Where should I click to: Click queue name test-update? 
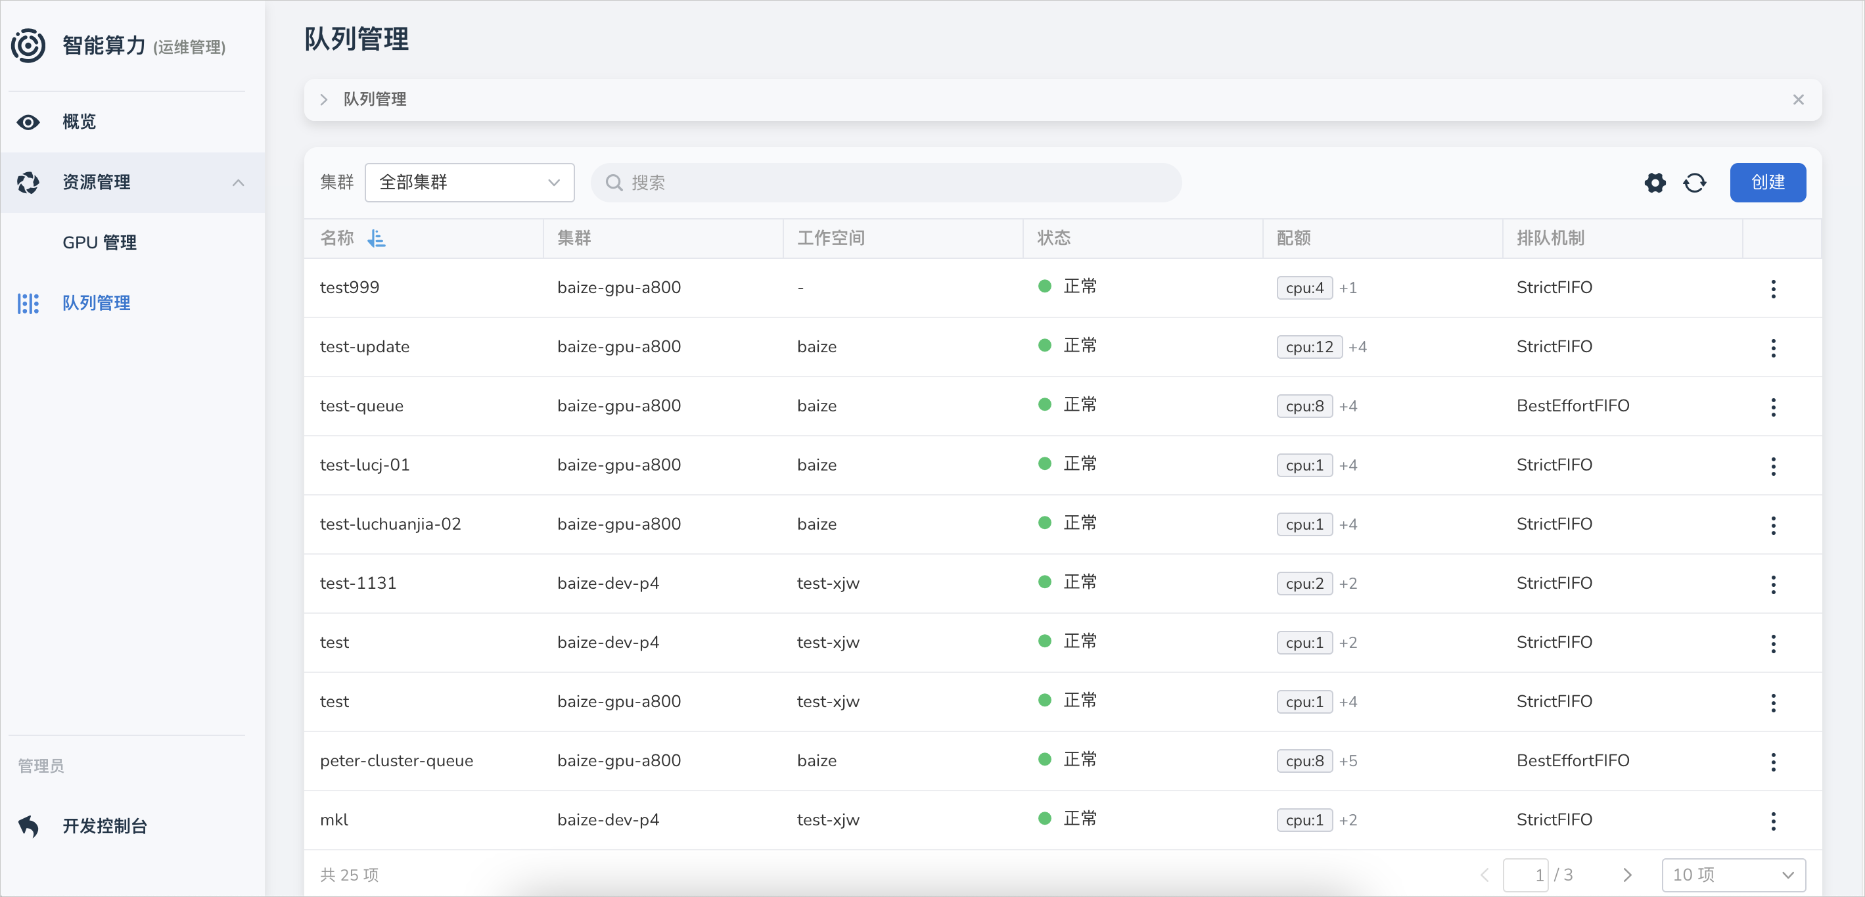point(364,347)
